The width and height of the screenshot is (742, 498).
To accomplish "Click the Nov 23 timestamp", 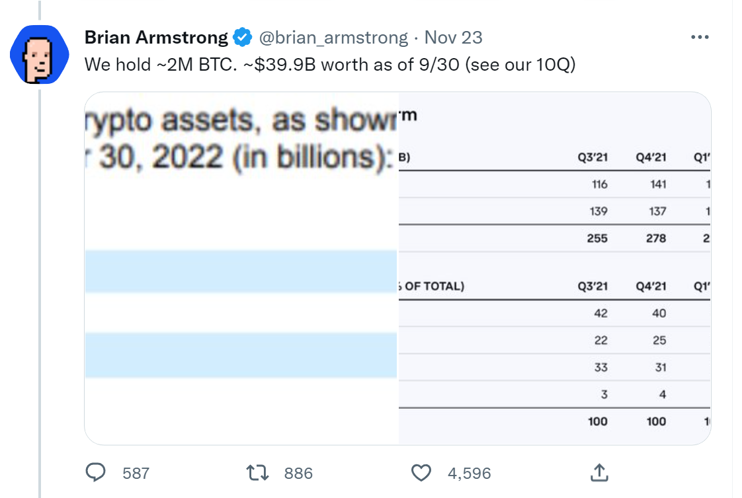I will pos(454,38).
